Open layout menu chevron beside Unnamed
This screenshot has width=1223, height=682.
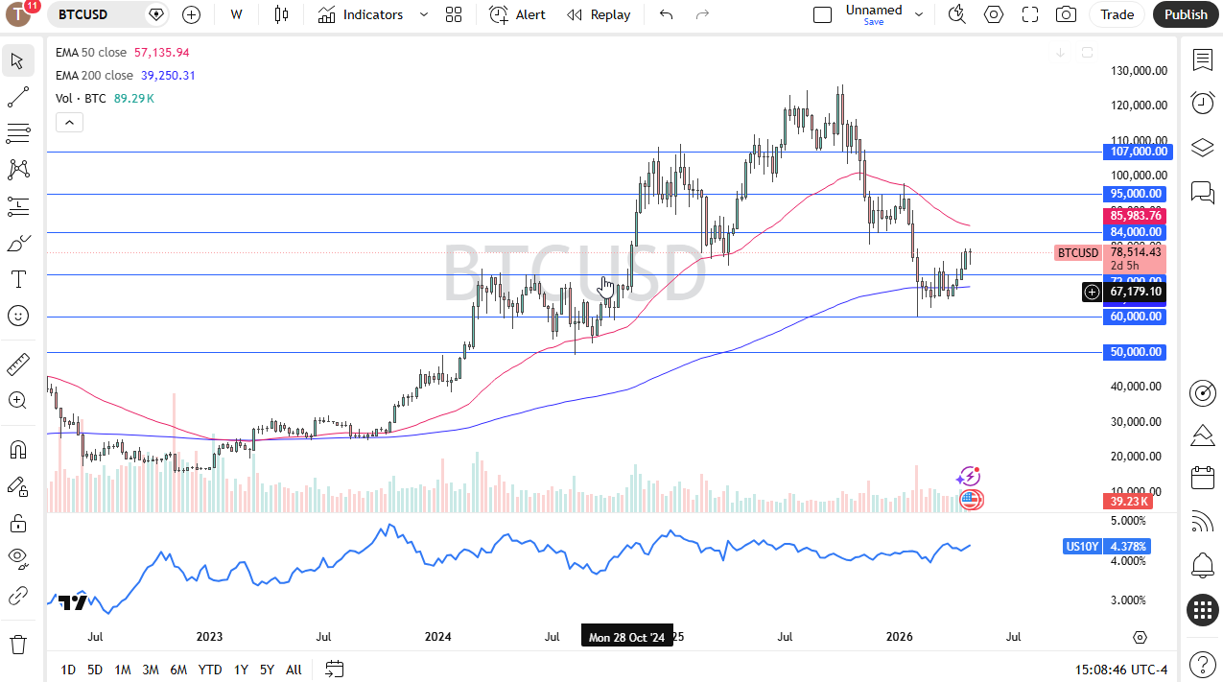919,14
